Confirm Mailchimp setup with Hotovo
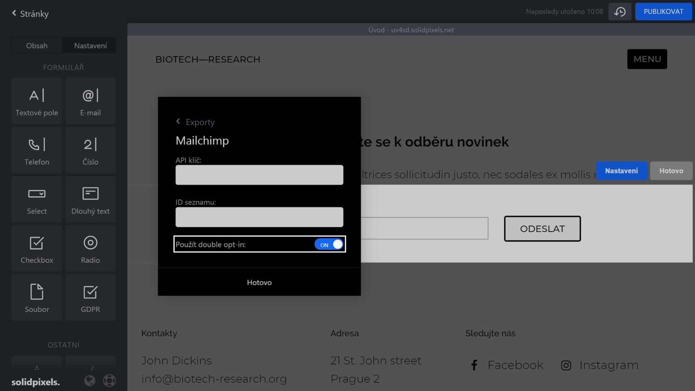Screen dimensions: 695x391 259,282
